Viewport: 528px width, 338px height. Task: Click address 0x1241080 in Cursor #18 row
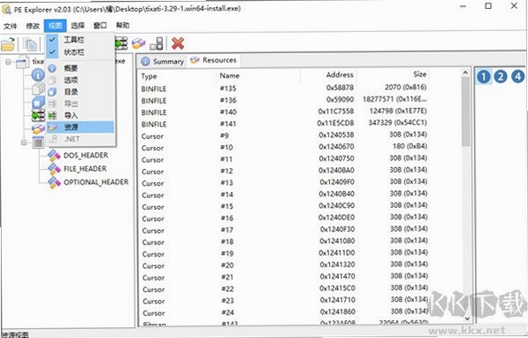point(337,242)
